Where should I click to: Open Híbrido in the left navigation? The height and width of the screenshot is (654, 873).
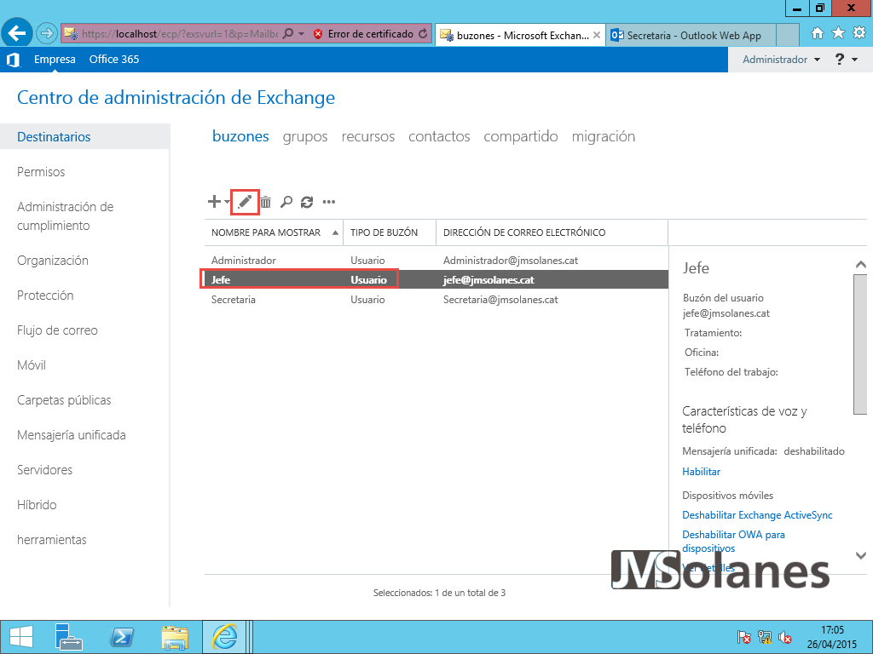tap(37, 505)
